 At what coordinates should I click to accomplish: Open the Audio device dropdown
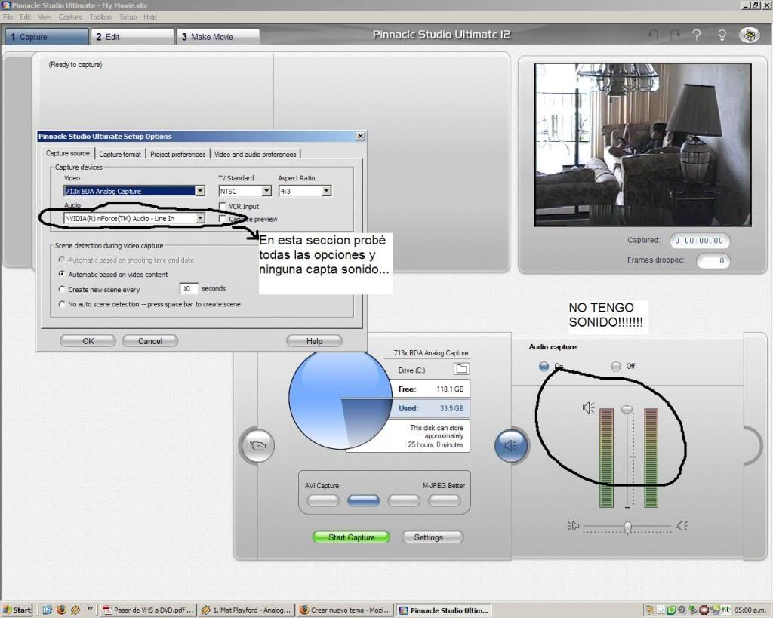(x=200, y=218)
